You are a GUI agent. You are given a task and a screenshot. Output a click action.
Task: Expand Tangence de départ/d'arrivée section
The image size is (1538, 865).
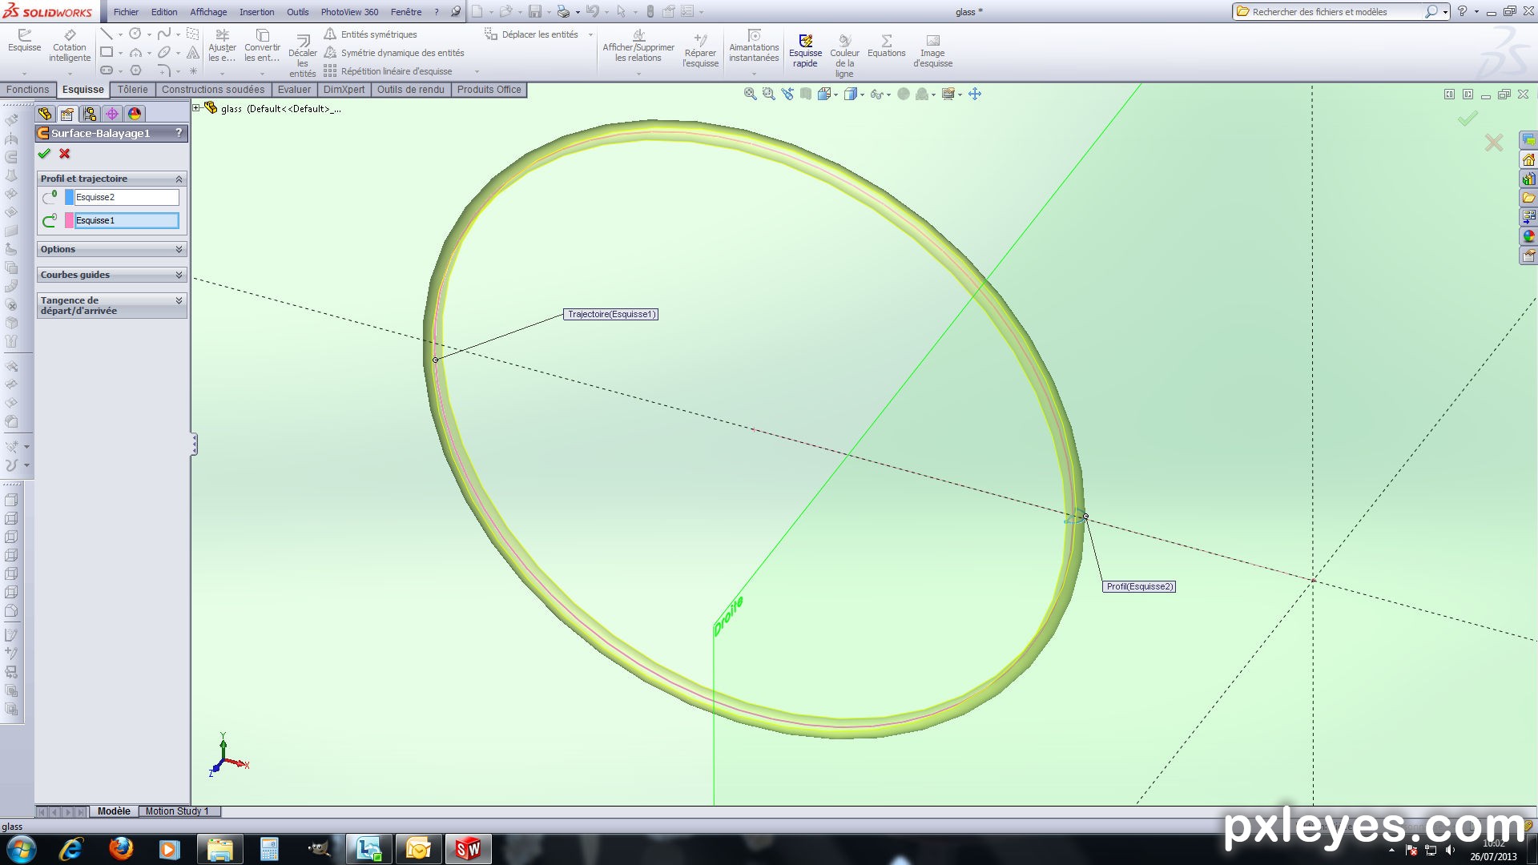click(x=179, y=300)
